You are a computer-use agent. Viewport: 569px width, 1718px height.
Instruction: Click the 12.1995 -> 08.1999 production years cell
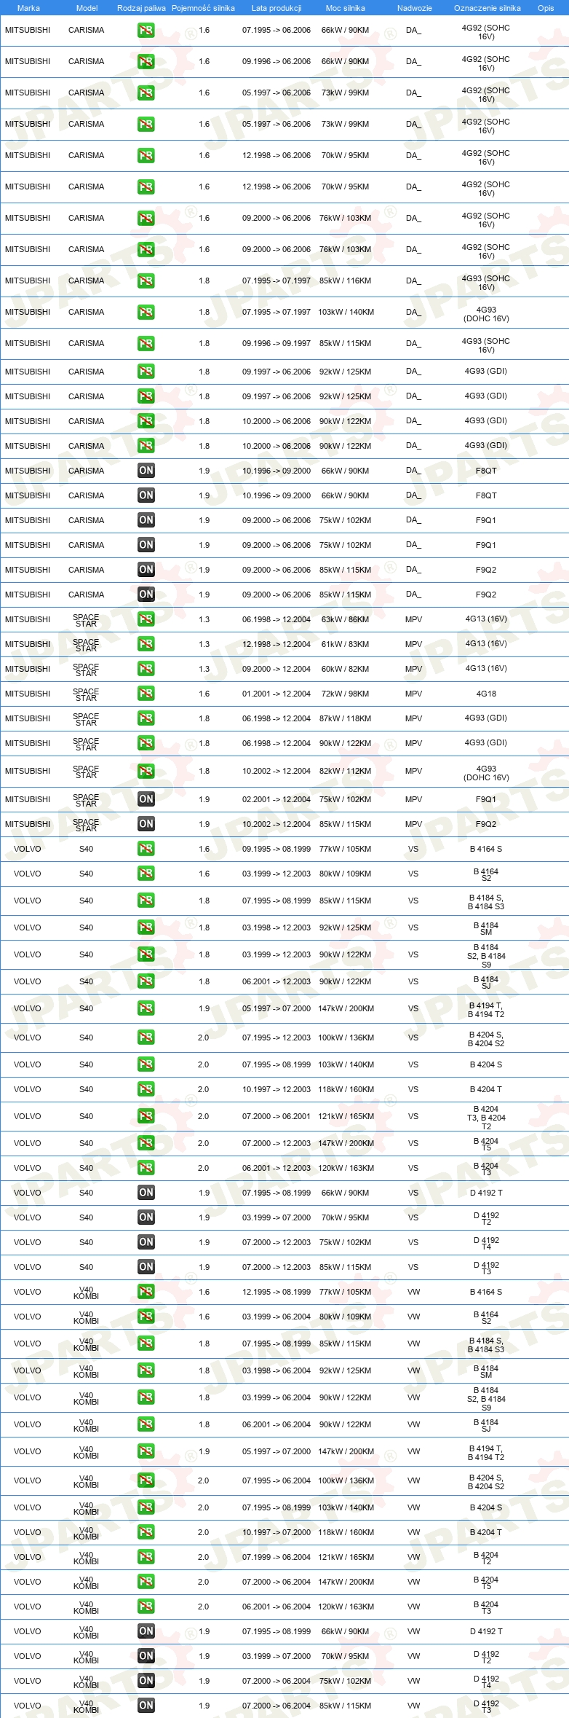[276, 1293]
